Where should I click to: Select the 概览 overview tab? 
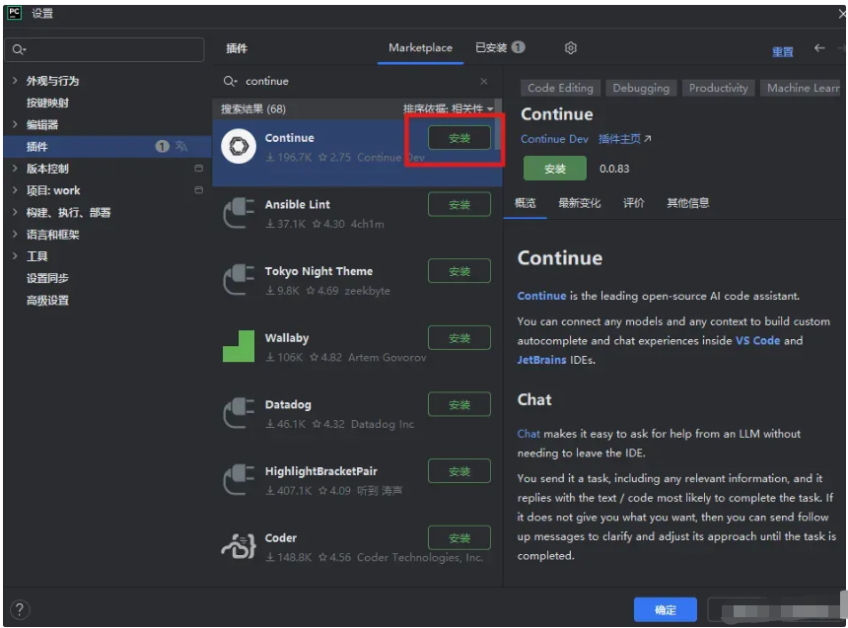(525, 203)
